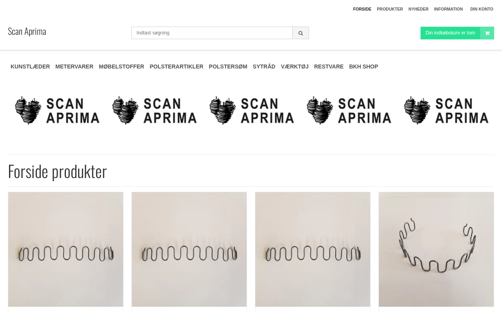Click the search input field
Viewport: 502px width, 313px height.
[212, 33]
